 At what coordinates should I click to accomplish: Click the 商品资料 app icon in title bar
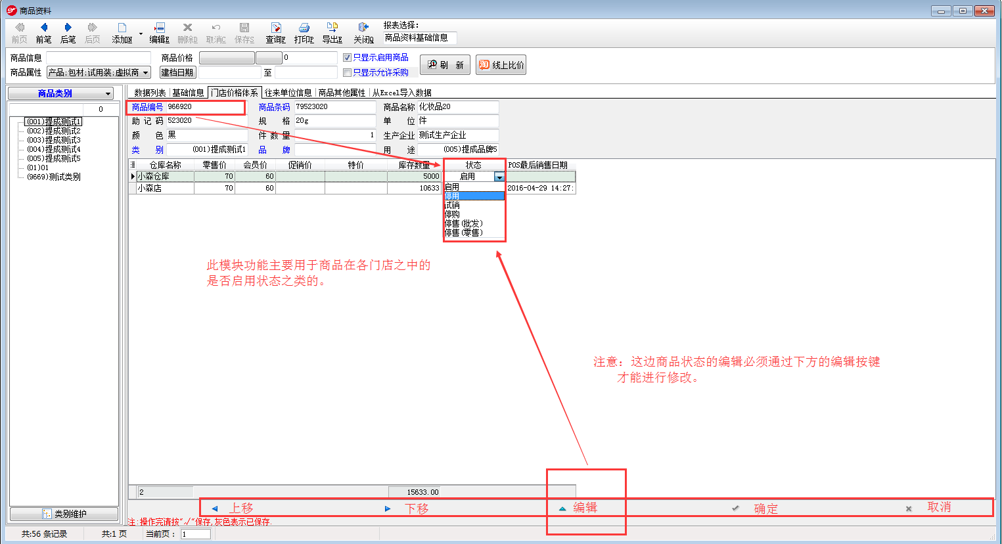pos(11,11)
